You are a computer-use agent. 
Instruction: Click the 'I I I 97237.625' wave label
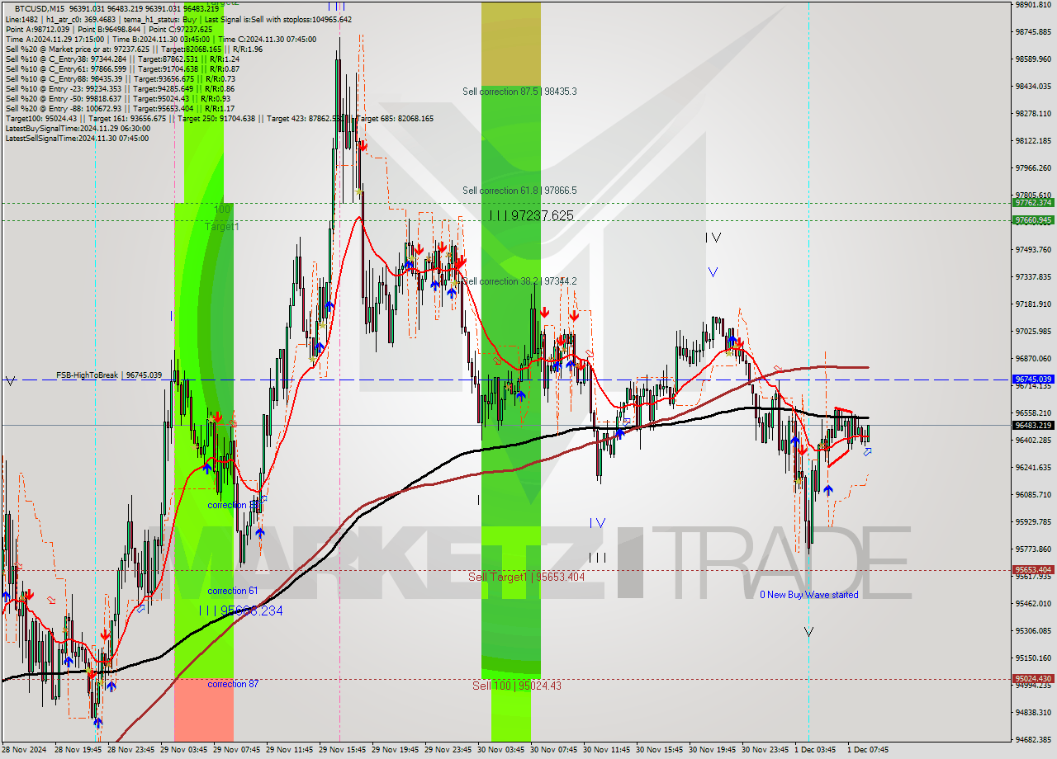click(530, 215)
